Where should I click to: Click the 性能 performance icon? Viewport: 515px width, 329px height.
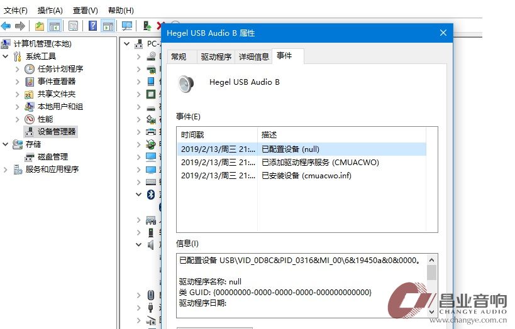coord(30,119)
